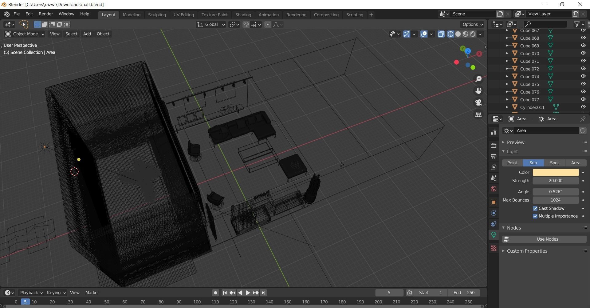This screenshot has height=308, width=590.
Task: Open the Object Constraint properties tab
Action: [494, 224]
